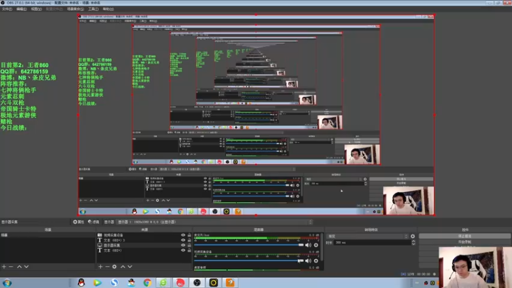Image resolution: width=512 pixels, height=288 pixels.
Task: Toggle lock on 视频采集设备 source
Action: click(189, 235)
